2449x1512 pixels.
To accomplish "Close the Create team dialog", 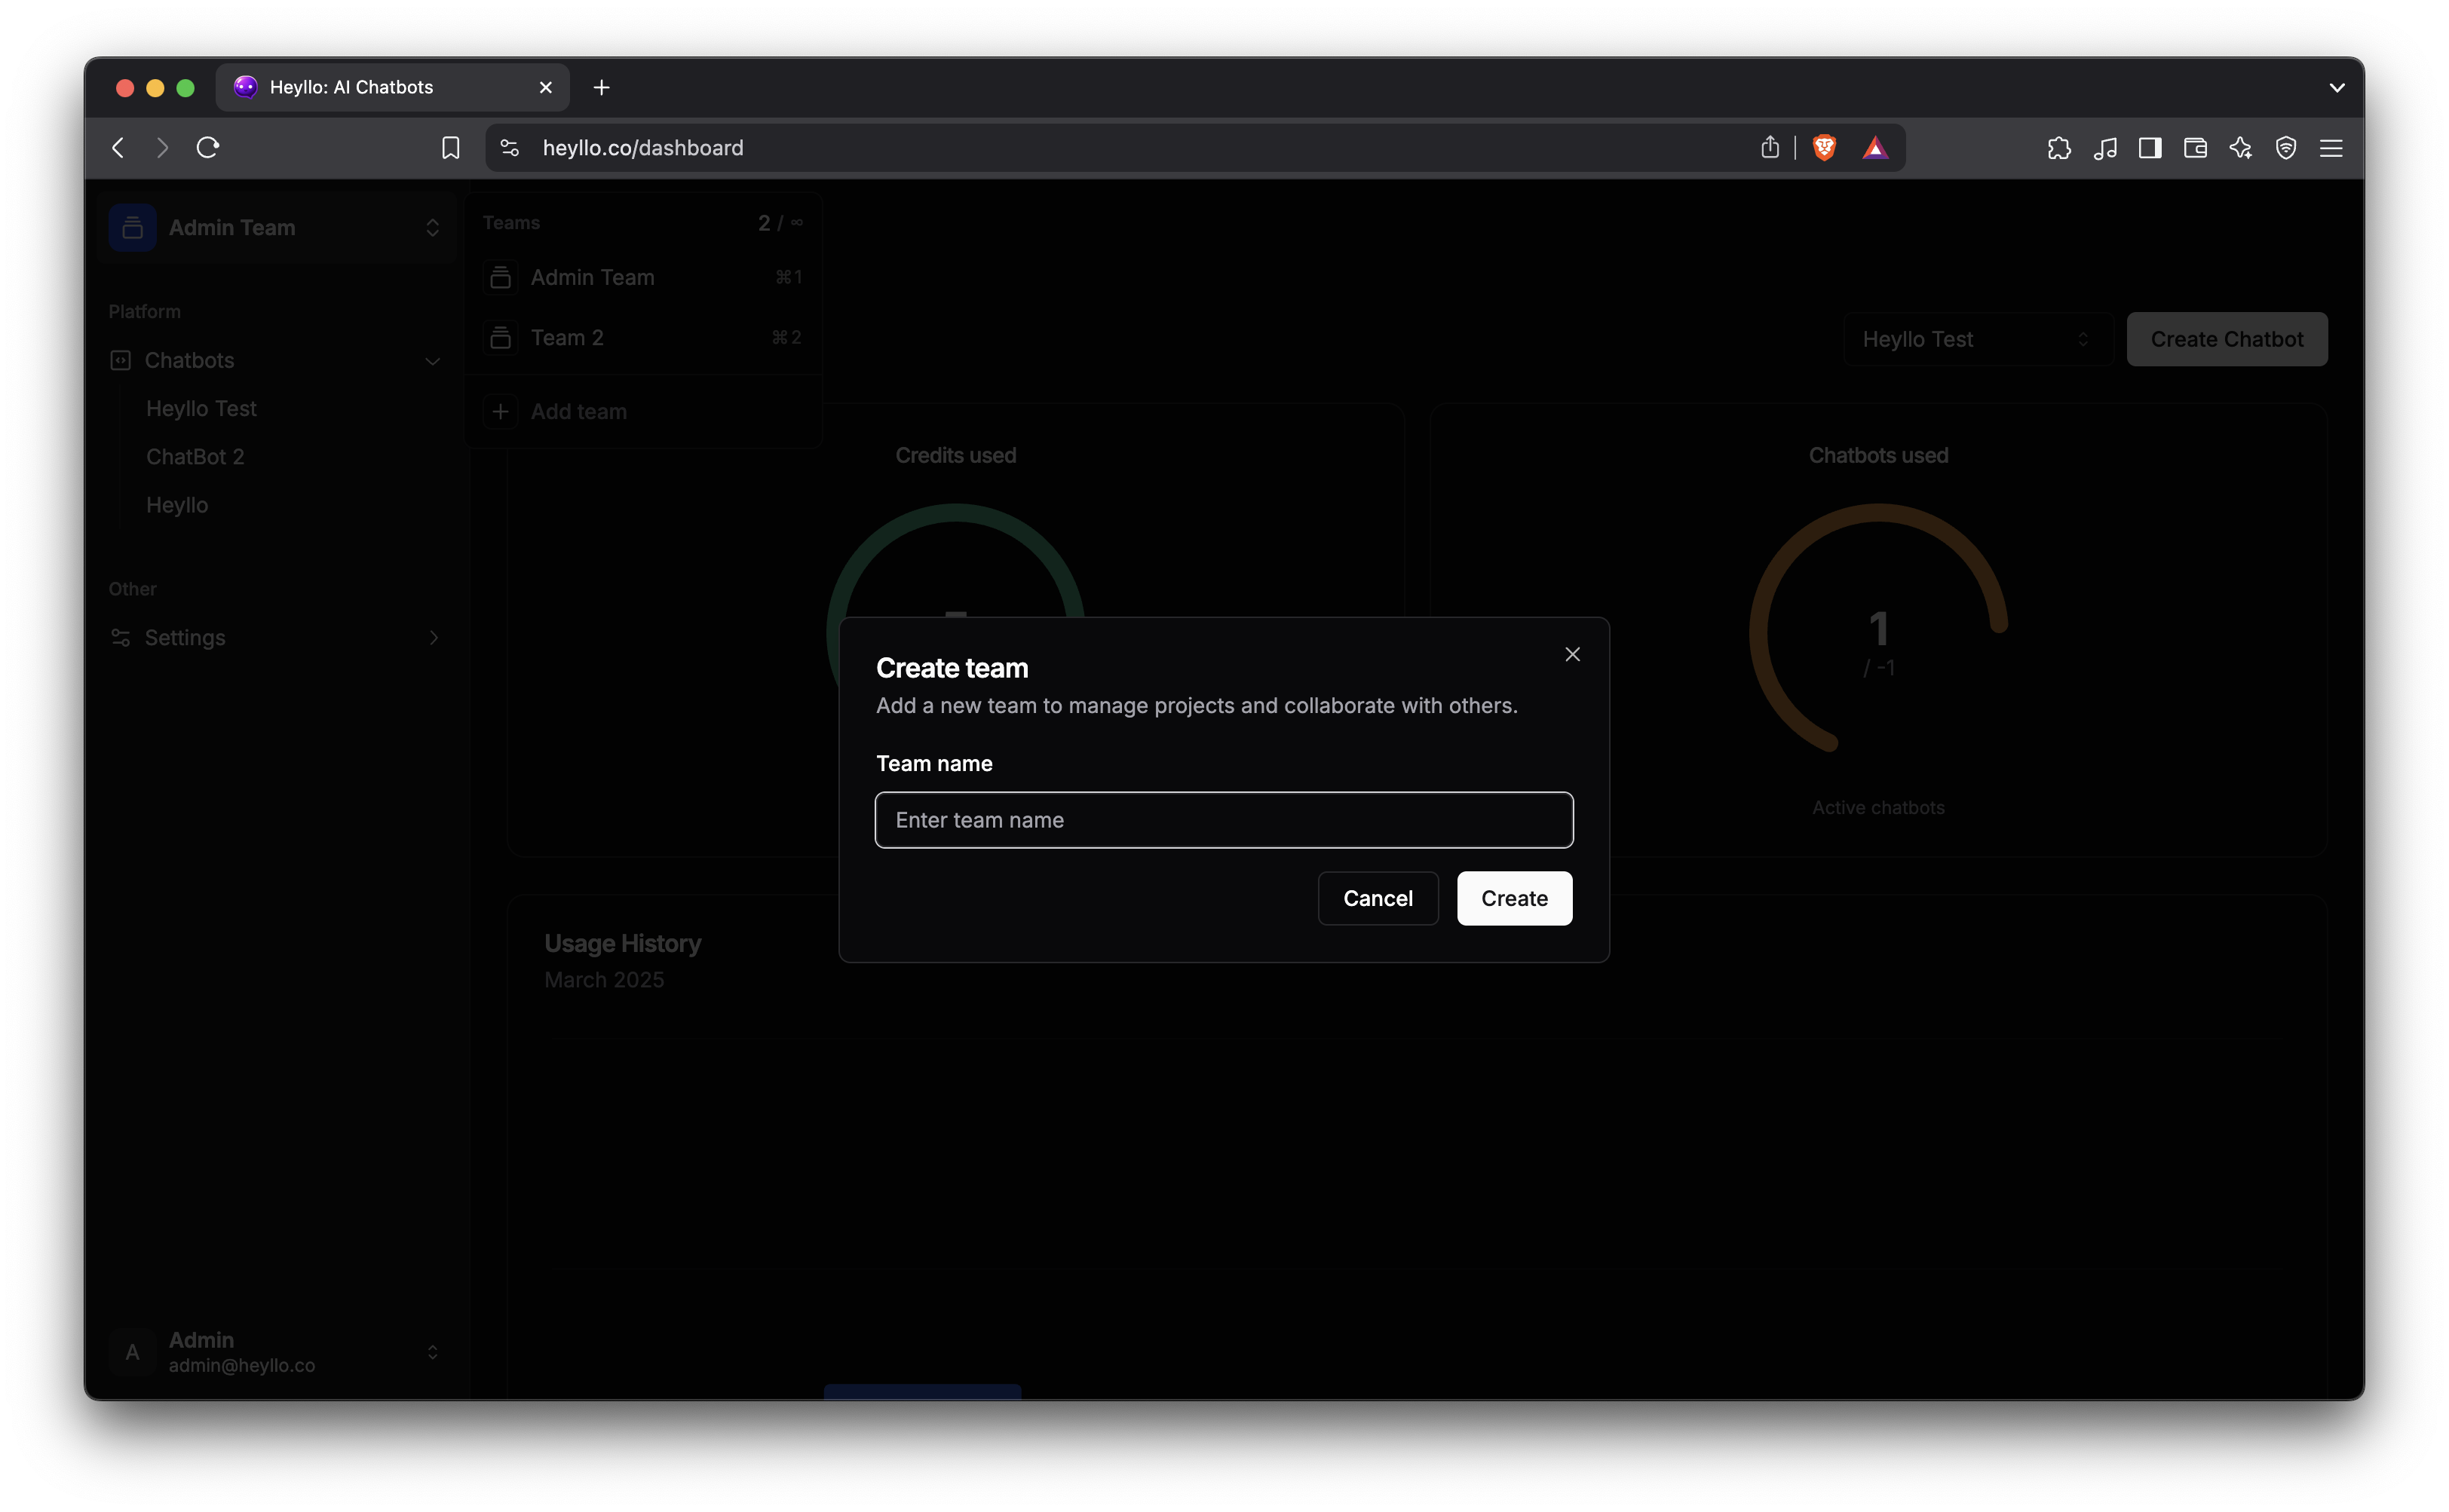I will point(1571,654).
